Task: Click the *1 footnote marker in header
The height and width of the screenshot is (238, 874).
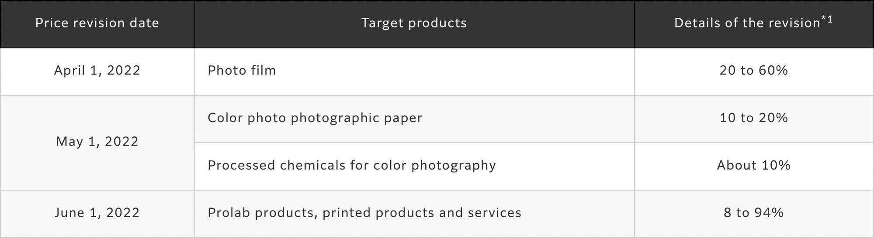Action: (x=828, y=19)
